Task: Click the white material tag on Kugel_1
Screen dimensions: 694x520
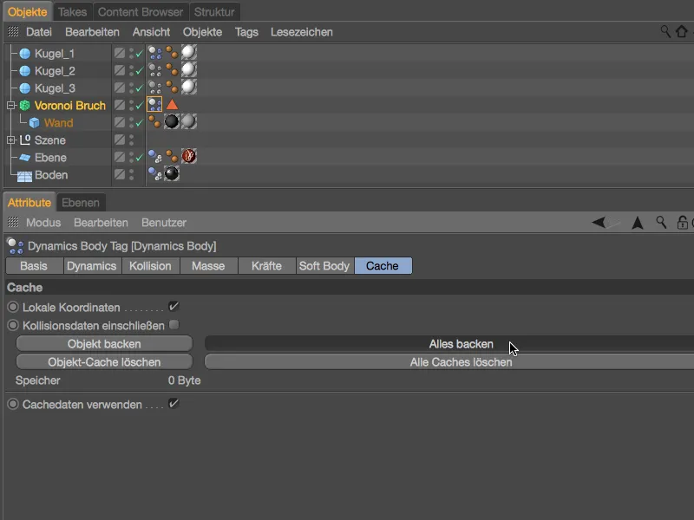Action: [188, 53]
